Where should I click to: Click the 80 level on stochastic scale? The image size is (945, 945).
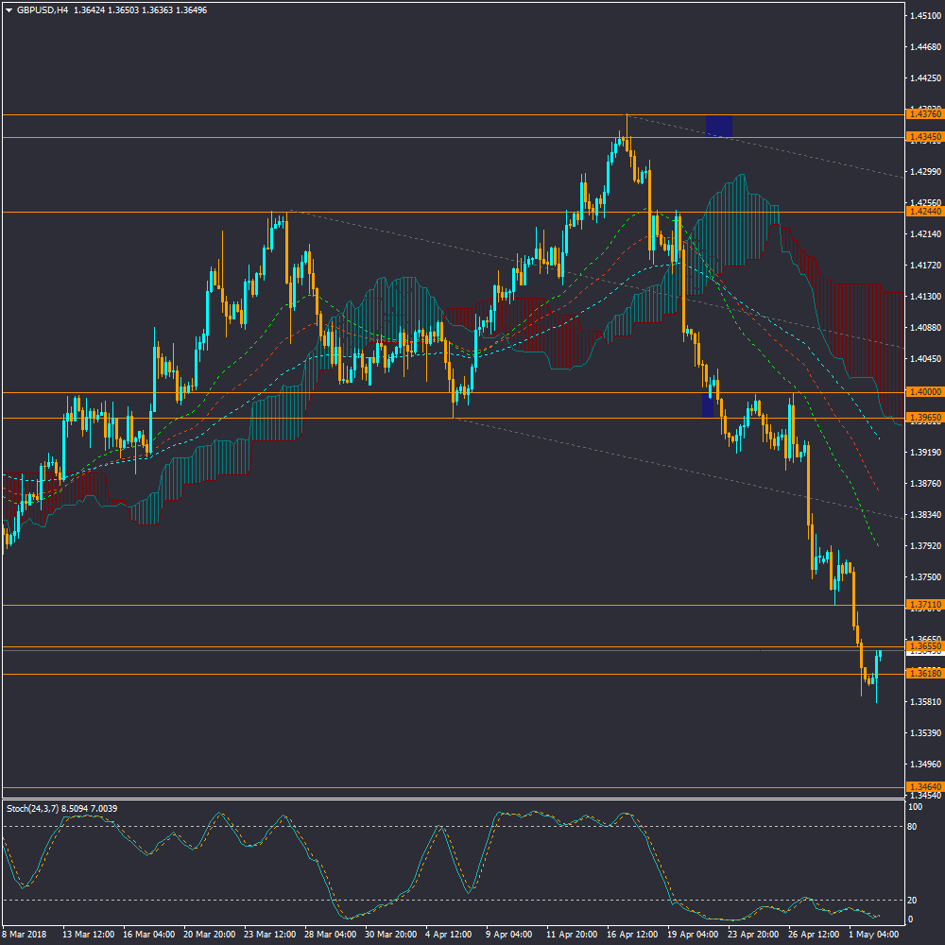[x=913, y=827]
